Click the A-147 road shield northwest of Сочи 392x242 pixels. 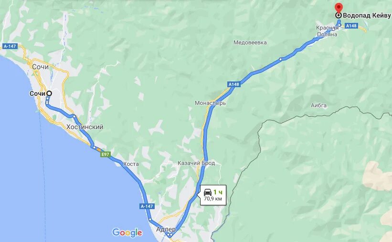(x=10, y=46)
